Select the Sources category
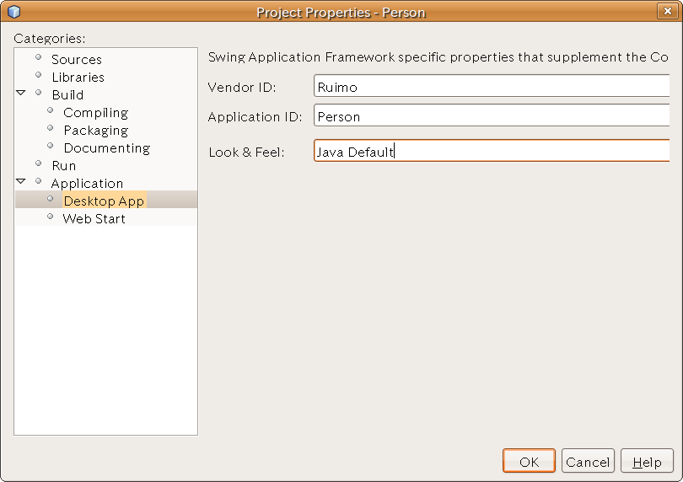This screenshot has width=683, height=482. pos(76,60)
